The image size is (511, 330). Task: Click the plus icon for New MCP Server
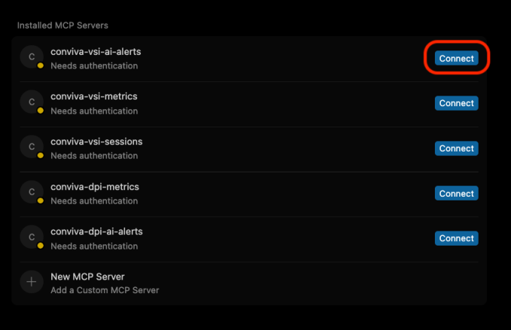pyautogui.click(x=32, y=283)
